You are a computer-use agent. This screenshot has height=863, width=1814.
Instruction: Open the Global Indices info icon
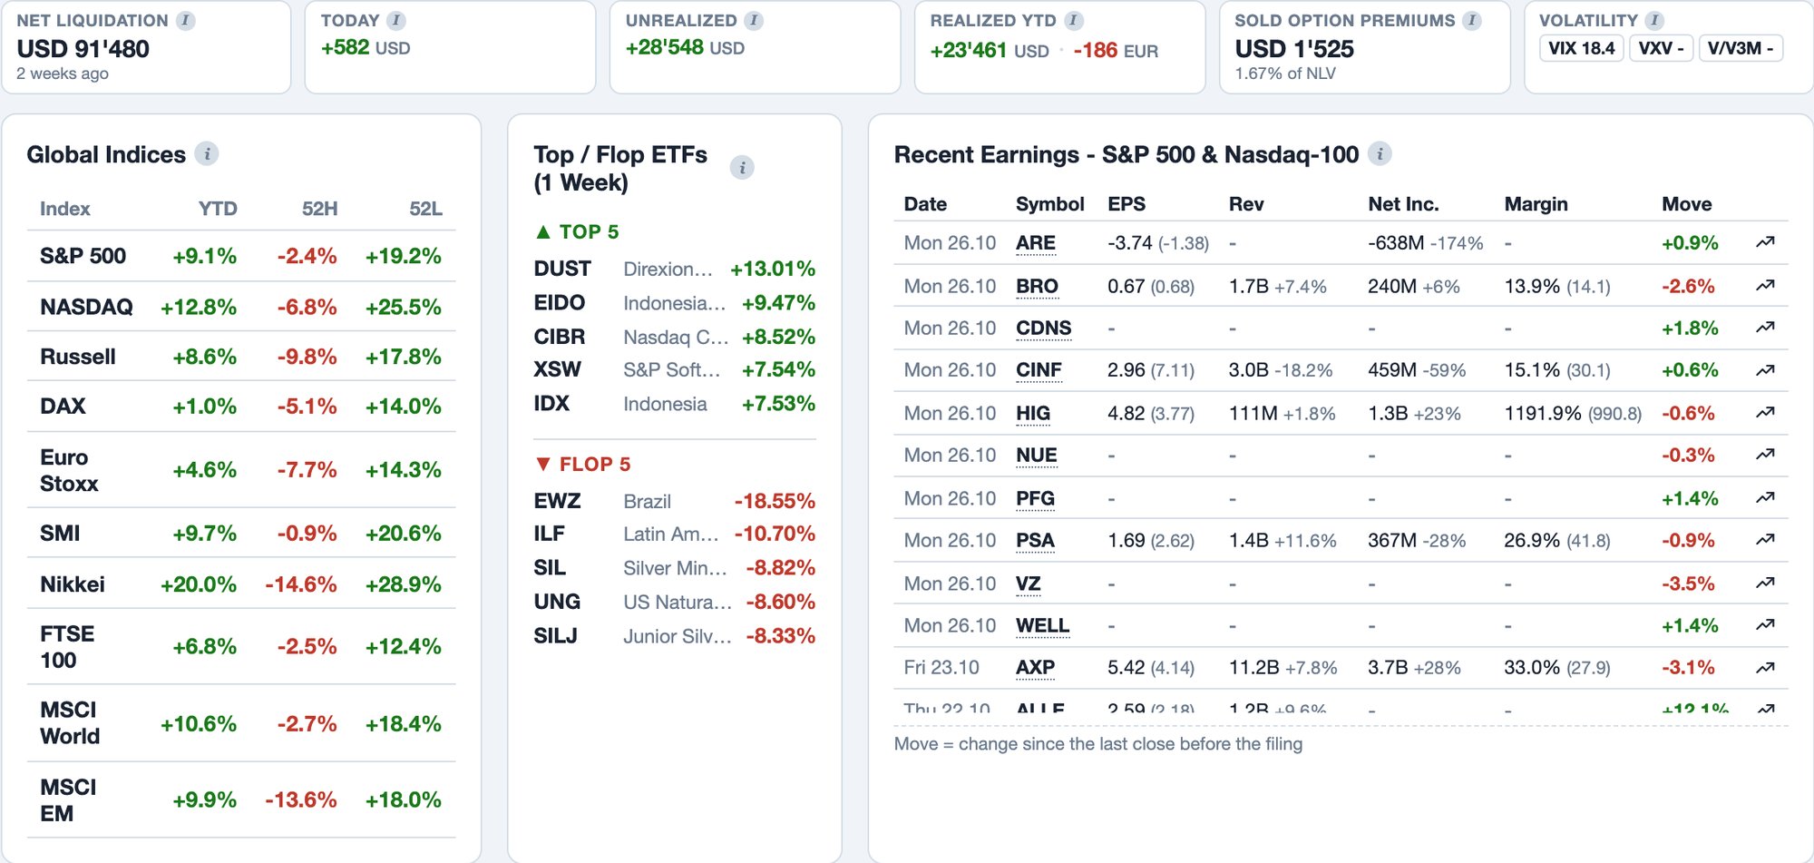[x=207, y=154]
